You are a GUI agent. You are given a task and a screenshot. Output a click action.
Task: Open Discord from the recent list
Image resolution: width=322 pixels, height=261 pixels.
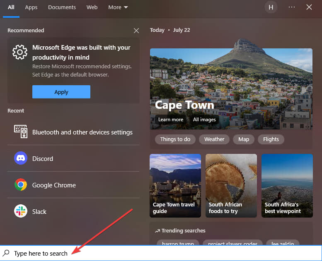click(x=73, y=158)
